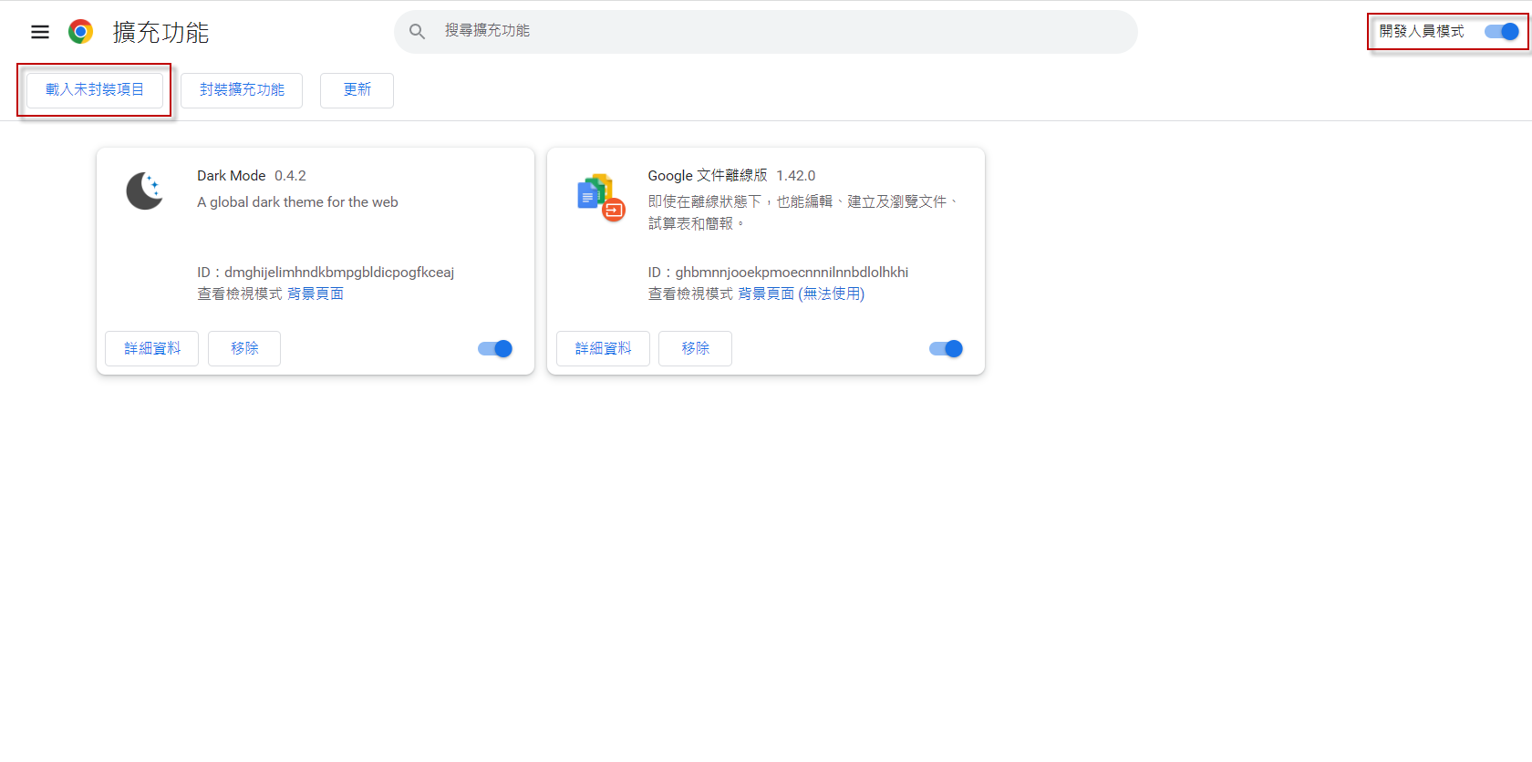This screenshot has height=762, width=1532.
Task: Click the Google Docs Offline icon
Action: [x=600, y=196]
